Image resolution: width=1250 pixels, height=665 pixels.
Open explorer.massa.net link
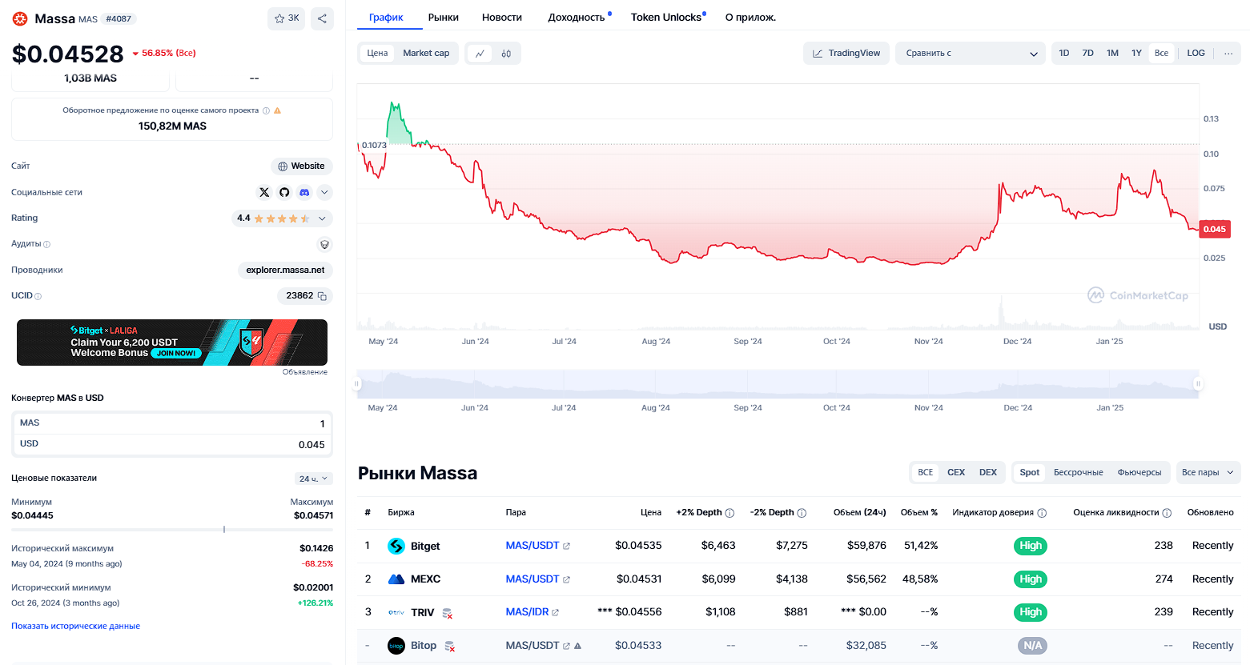(x=285, y=270)
